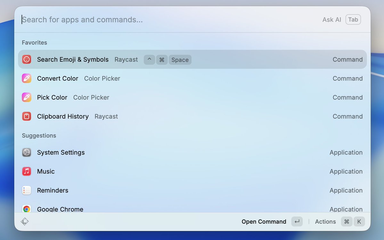The width and height of the screenshot is (384, 240).
Task: Click the Ask AI label
Action: [331, 19]
